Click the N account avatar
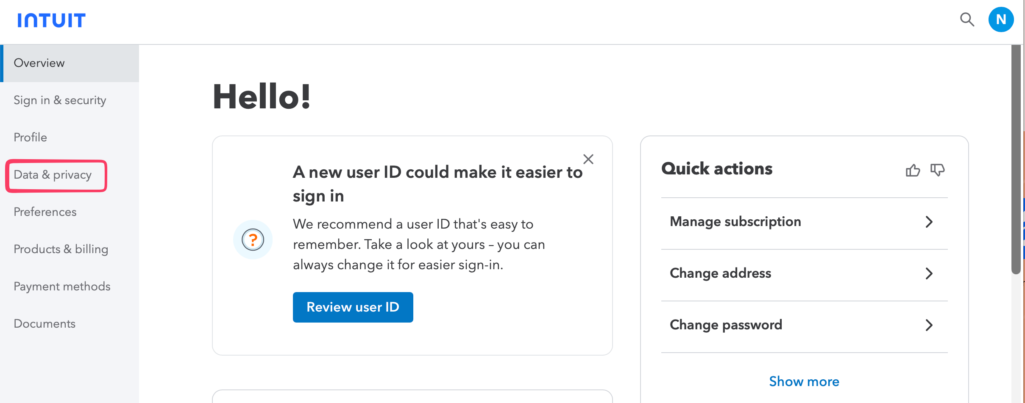Image resolution: width=1025 pixels, height=403 pixels. click(x=1001, y=19)
